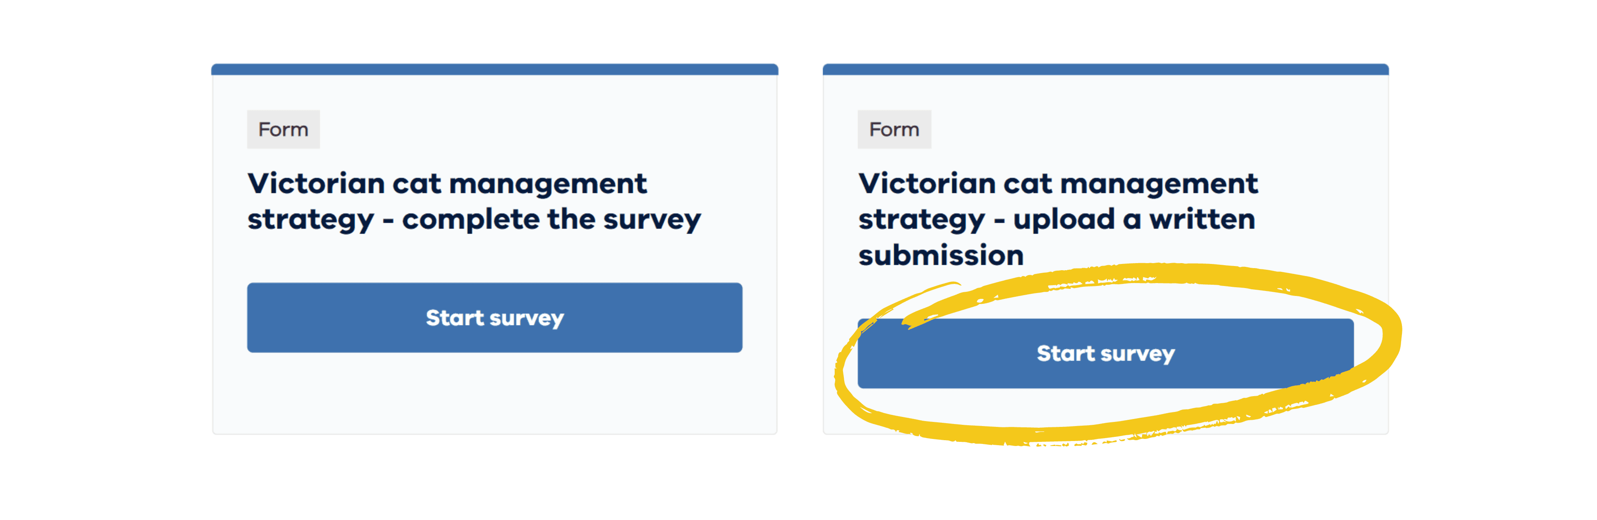Click 'strategy - upload a written' text line

pyautogui.click(x=1056, y=219)
